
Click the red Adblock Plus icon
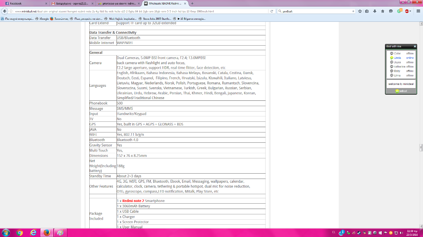pyautogui.click(x=407, y=11)
